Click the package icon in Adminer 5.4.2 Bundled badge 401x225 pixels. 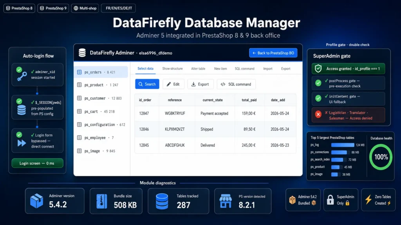293,200
